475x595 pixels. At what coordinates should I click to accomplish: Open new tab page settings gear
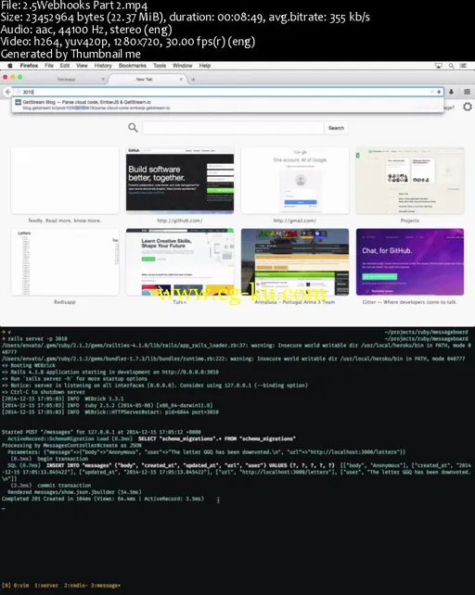468,107
